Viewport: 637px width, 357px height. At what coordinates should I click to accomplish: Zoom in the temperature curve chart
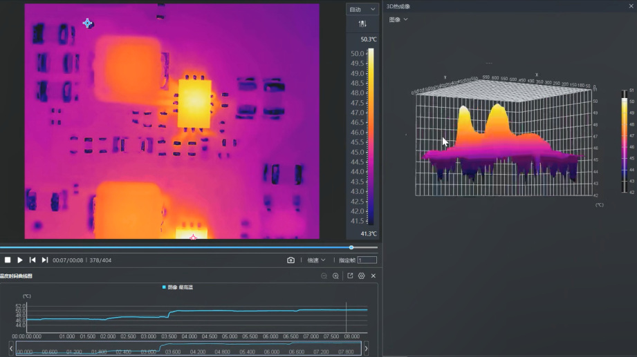tap(335, 276)
